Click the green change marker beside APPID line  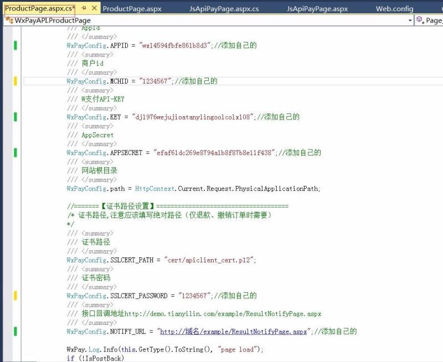[16, 45]
